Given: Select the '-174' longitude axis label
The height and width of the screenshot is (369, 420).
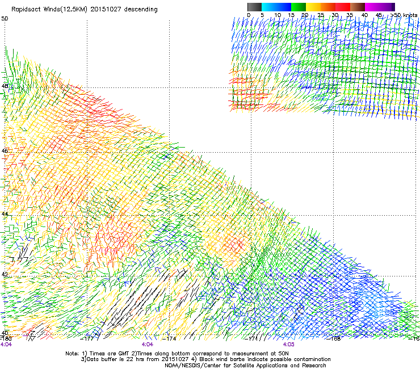Looking at the screenshot, I should tap(169, 338).
